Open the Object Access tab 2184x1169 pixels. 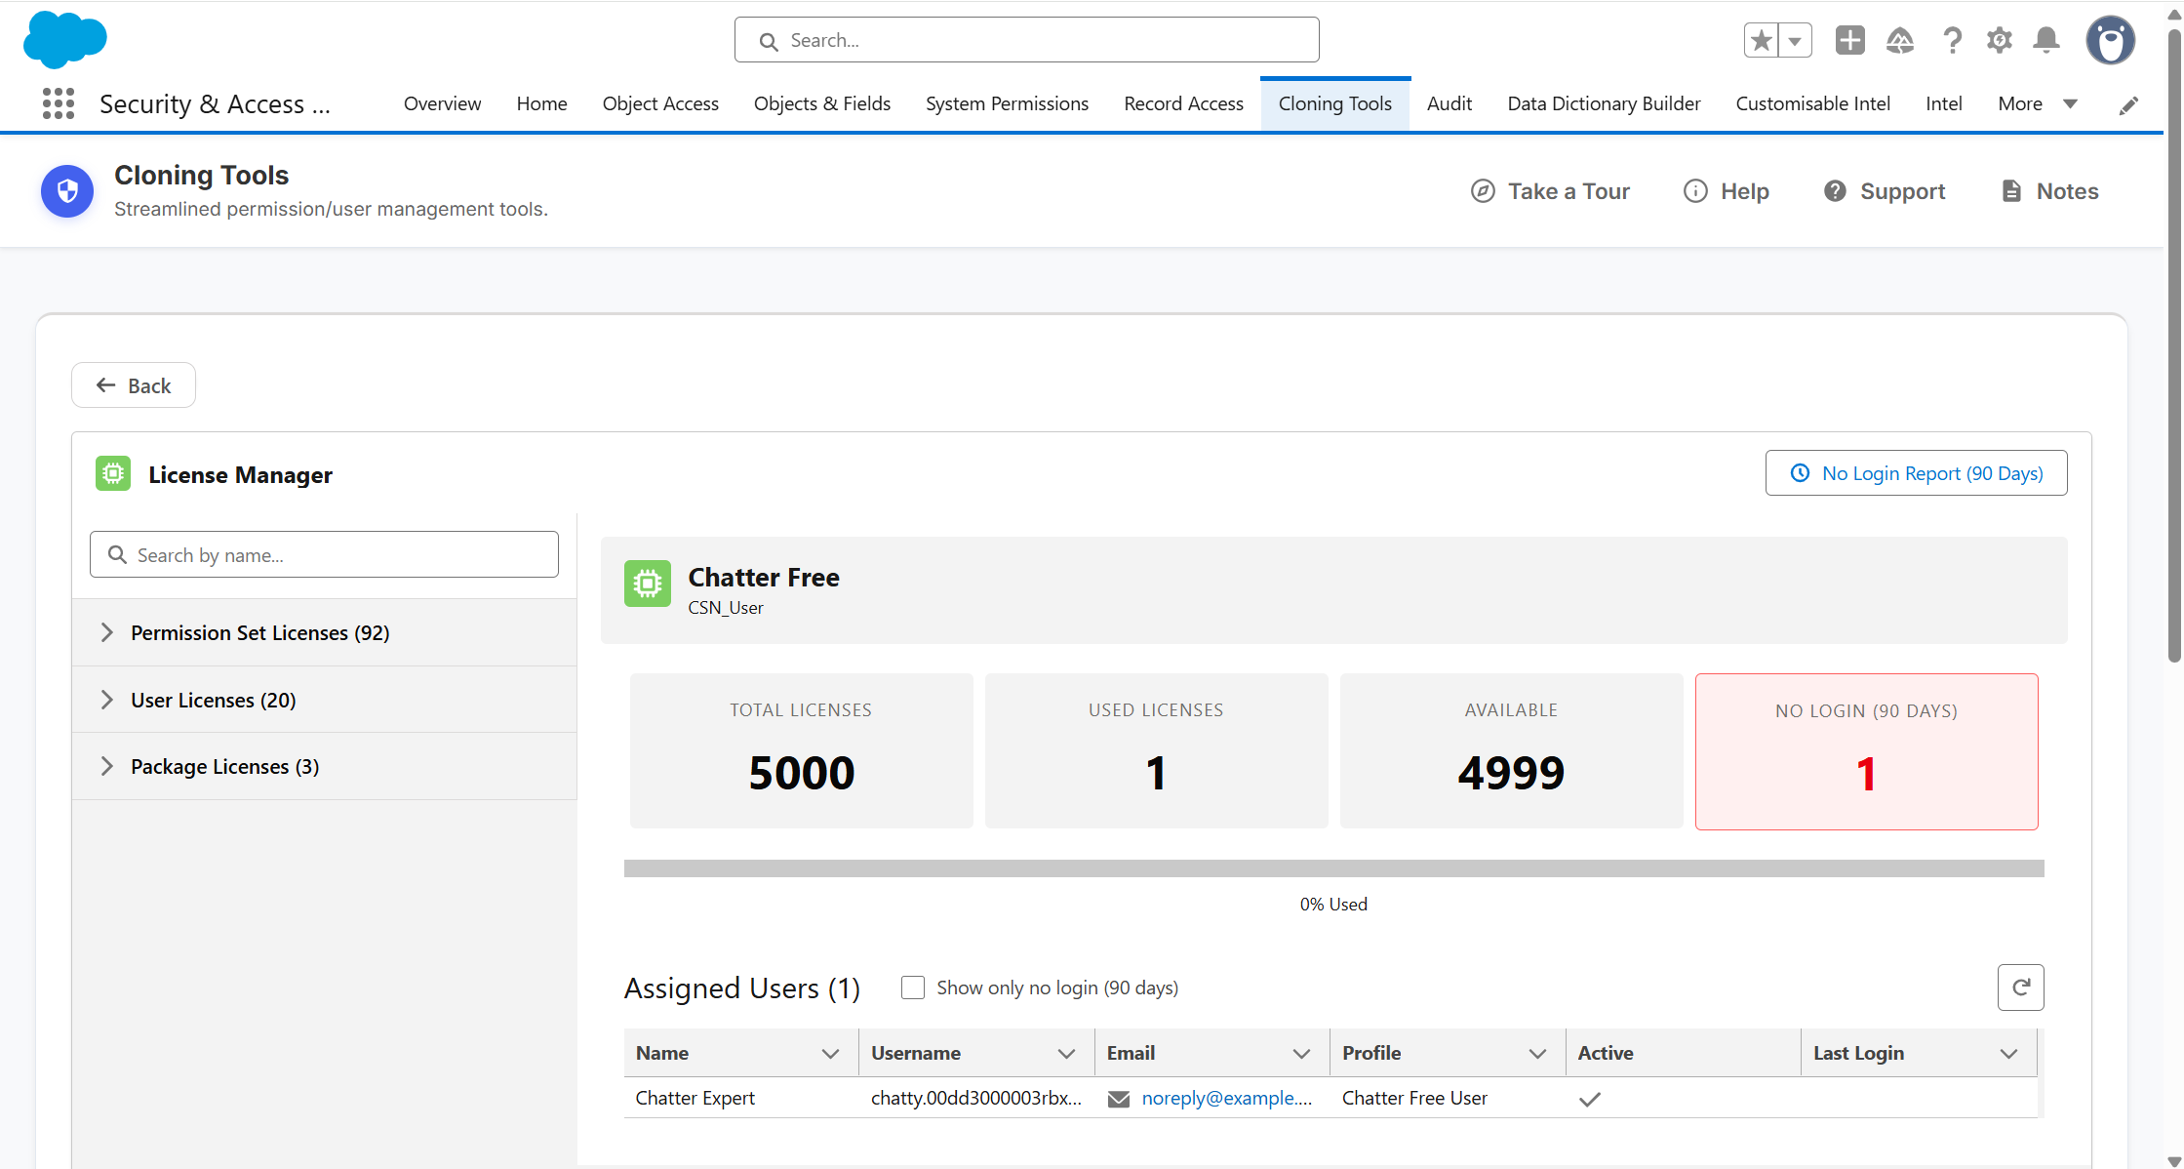(x=660, y=103)
